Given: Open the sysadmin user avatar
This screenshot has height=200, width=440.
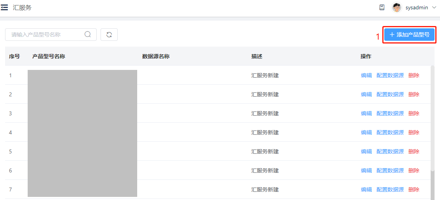Looking at the screenshot, I should tap(397, 7).
